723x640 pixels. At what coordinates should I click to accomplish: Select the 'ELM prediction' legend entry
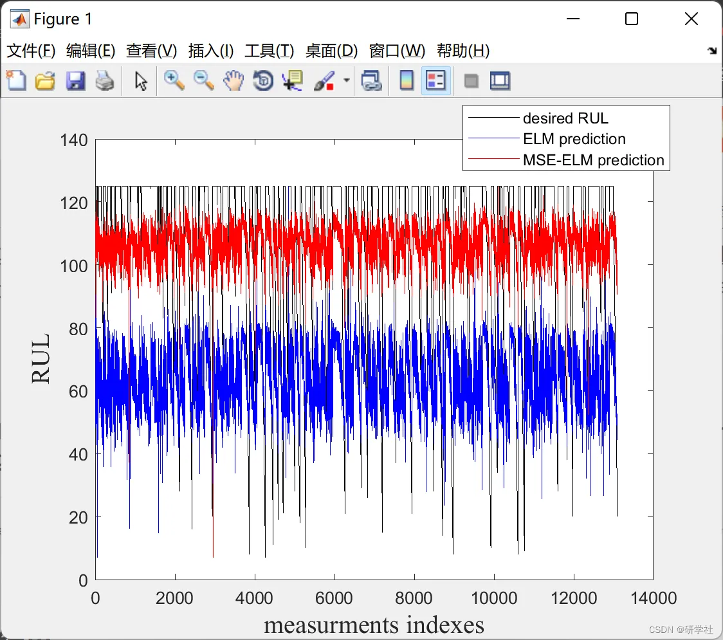tap(574, 139)
